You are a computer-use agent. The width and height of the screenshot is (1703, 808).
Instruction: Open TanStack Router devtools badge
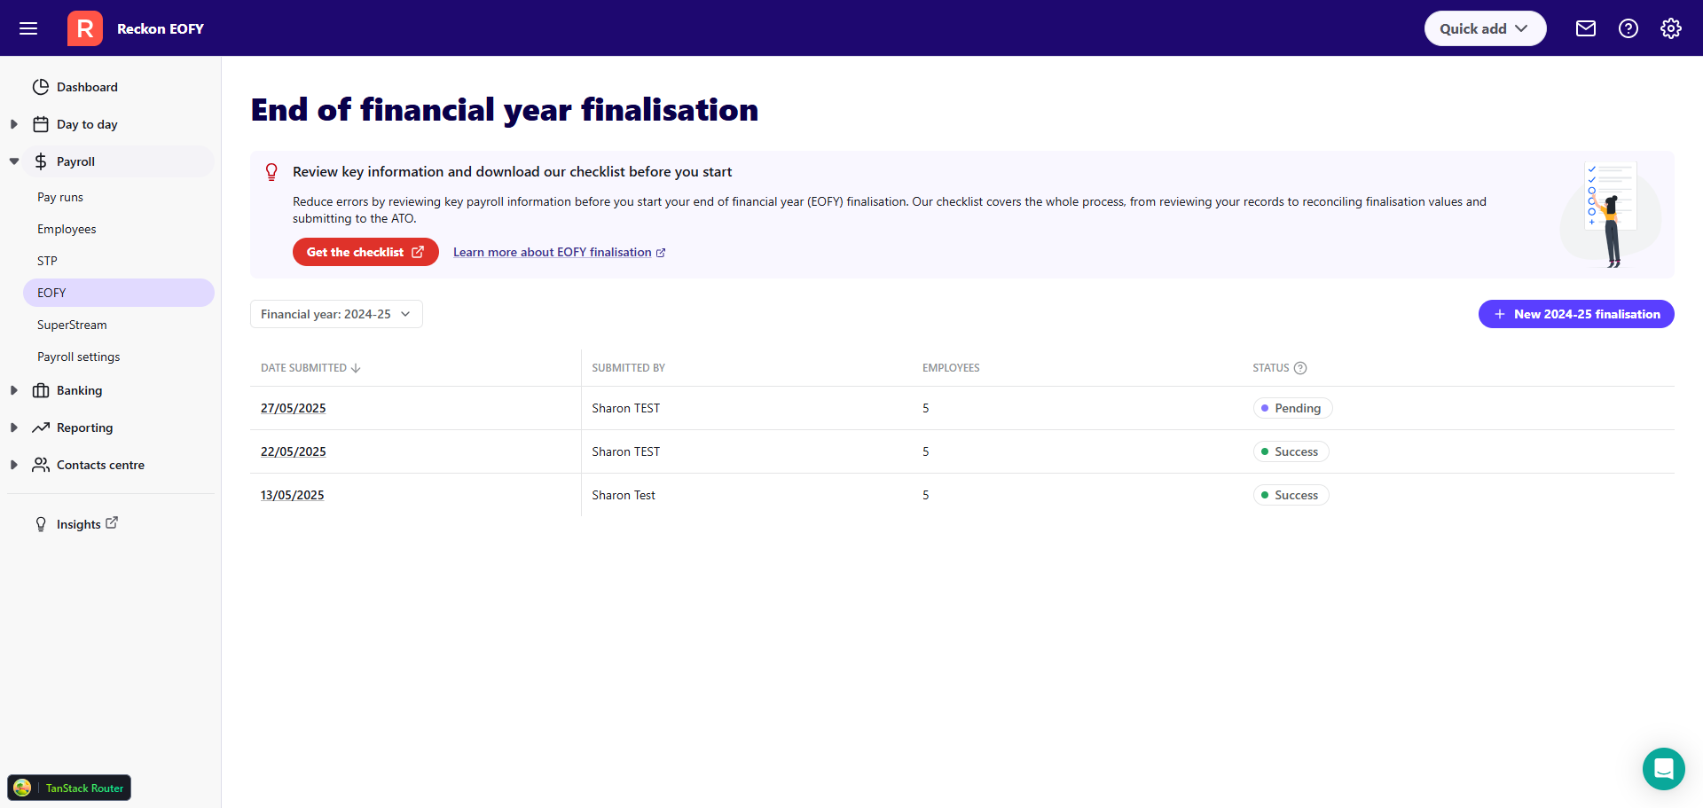pyautogui.click(x=69, y=788)
